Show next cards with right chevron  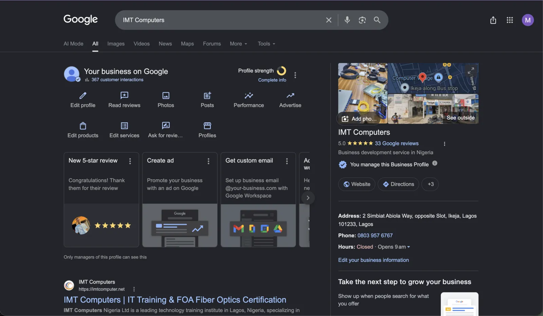[x=308, y=198]
